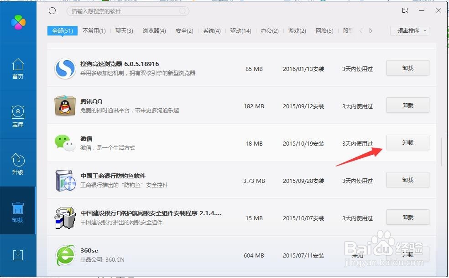Click the 182 MB size value
The height and width of the screenshot is (278, 449).
pos(254,106)
